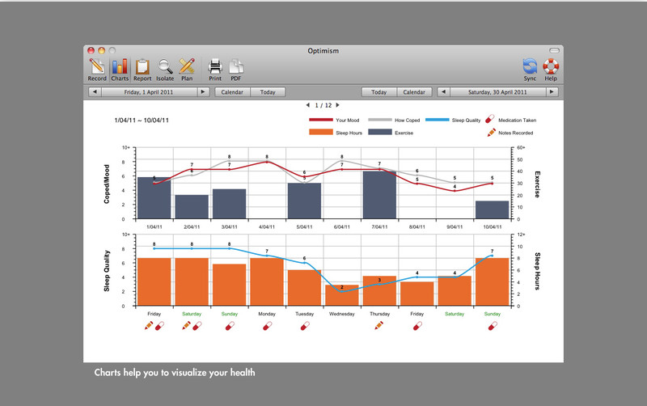Screen dimensions: 647x406
Task: Go to previous start date arrow
Action: tap(95, 92)
